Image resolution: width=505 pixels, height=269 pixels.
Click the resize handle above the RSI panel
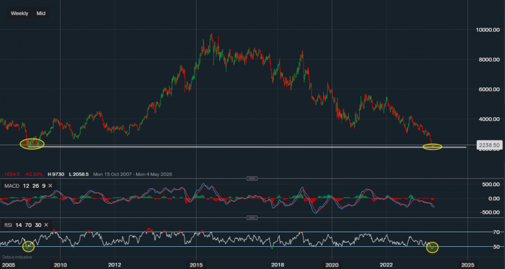pyautogui.click(x=252, y=218)
